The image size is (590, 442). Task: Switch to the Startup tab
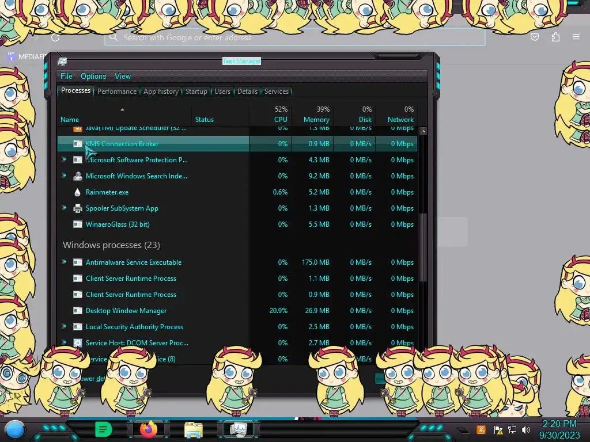click(x=196, y=92)
